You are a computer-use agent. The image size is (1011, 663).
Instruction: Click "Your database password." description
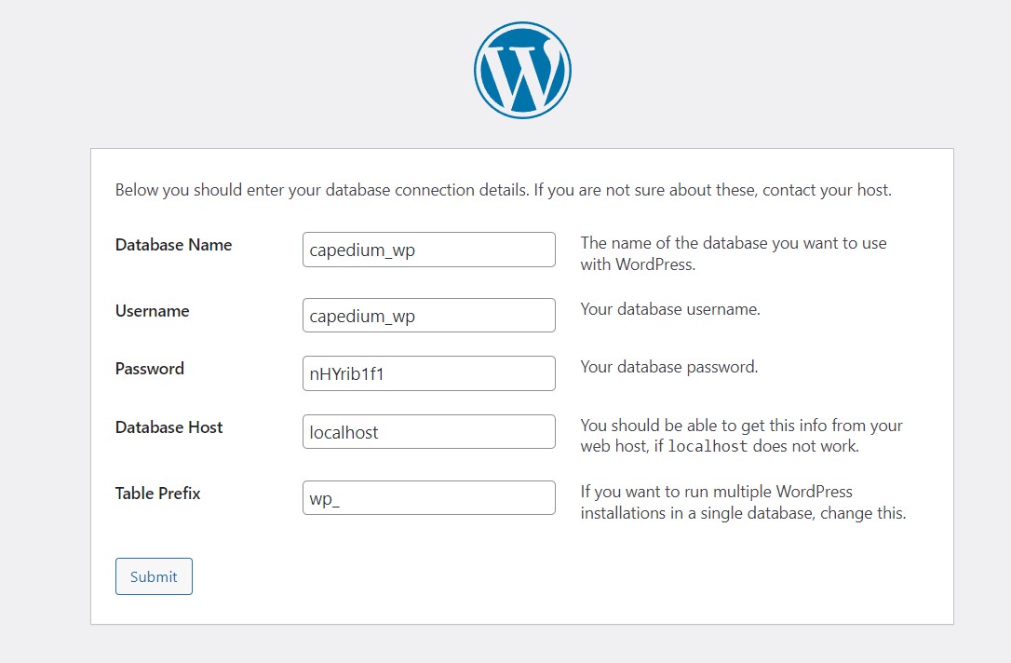point(668,367)
